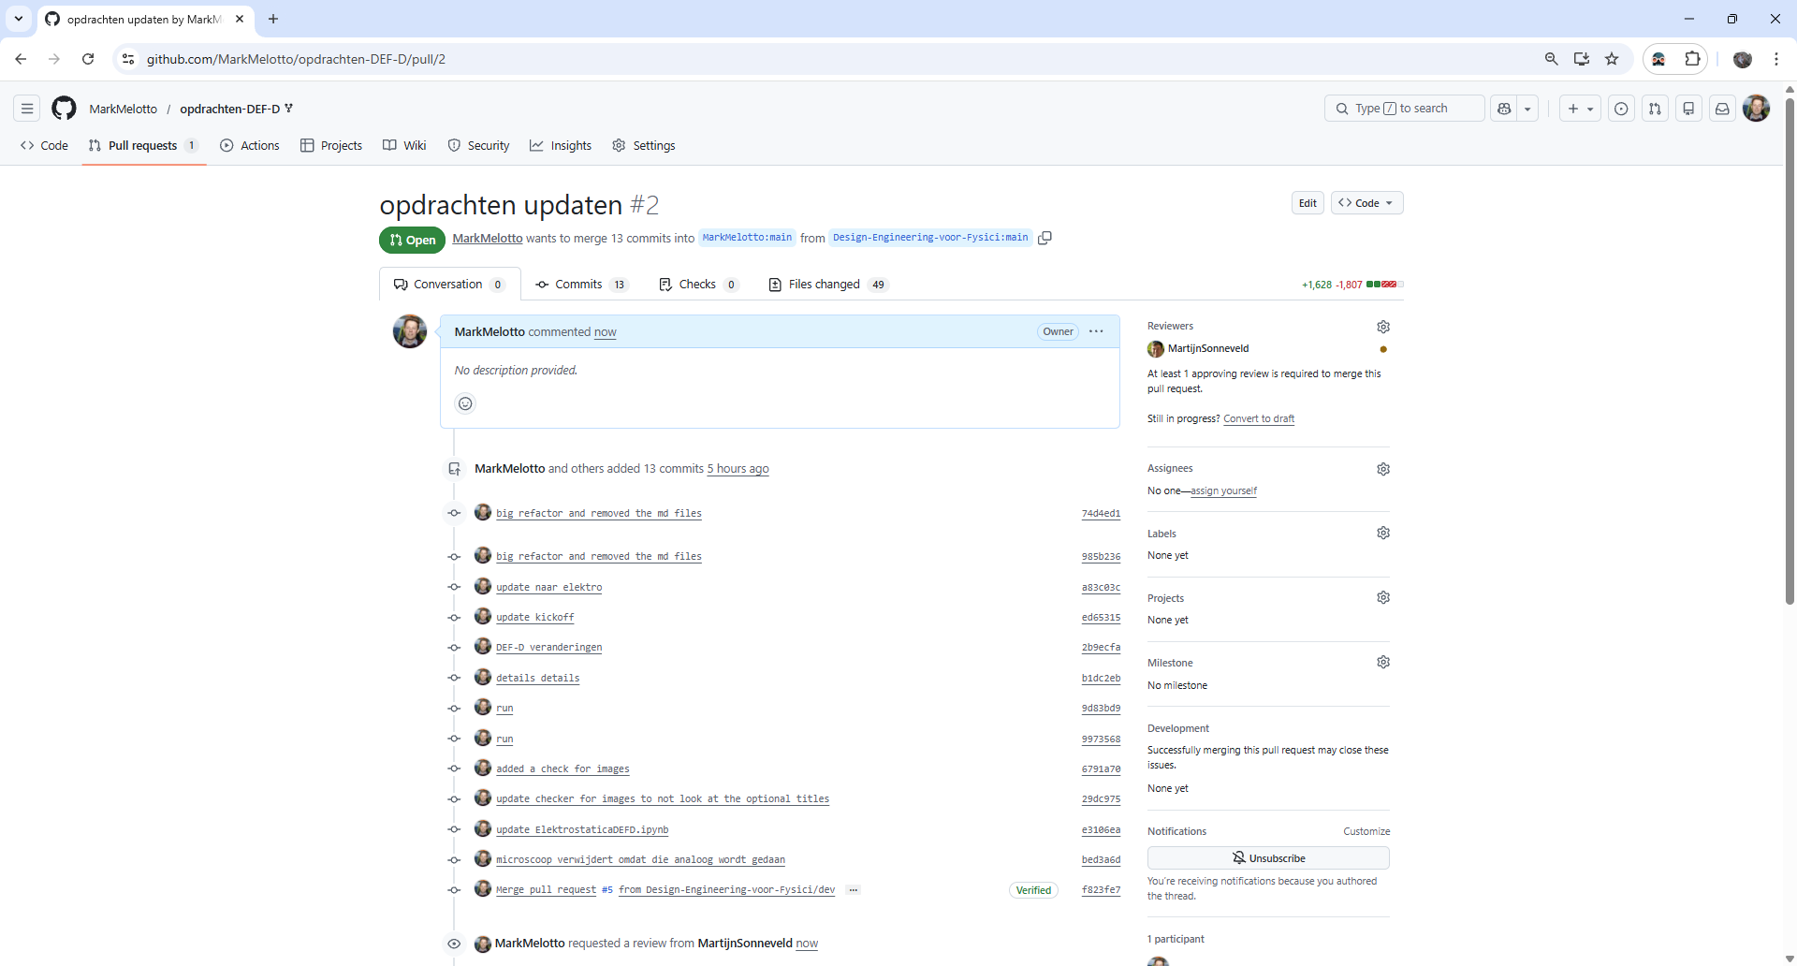This screenshot has height=966, width=1797.
Task: Open the Codespaces icon in header
Action: click(1688, 109)
